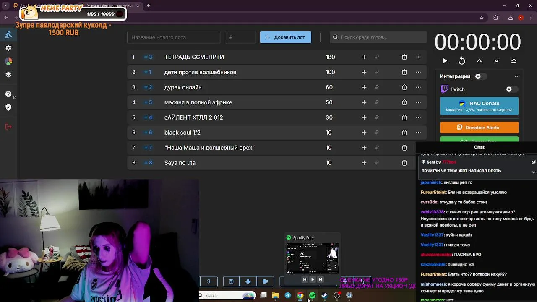The height and width of the screenshot is (302, 537).
Task: Click the Spotify Free preview thumbnail
Action: [313, 258]
